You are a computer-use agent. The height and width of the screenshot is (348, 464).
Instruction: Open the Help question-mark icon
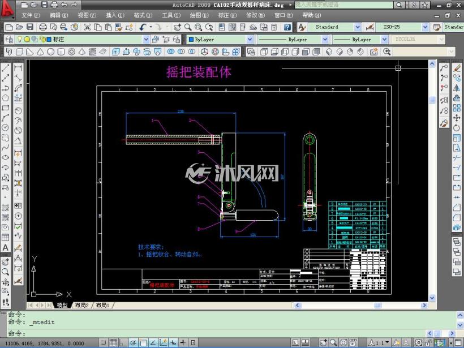click(x=287, y=27)
